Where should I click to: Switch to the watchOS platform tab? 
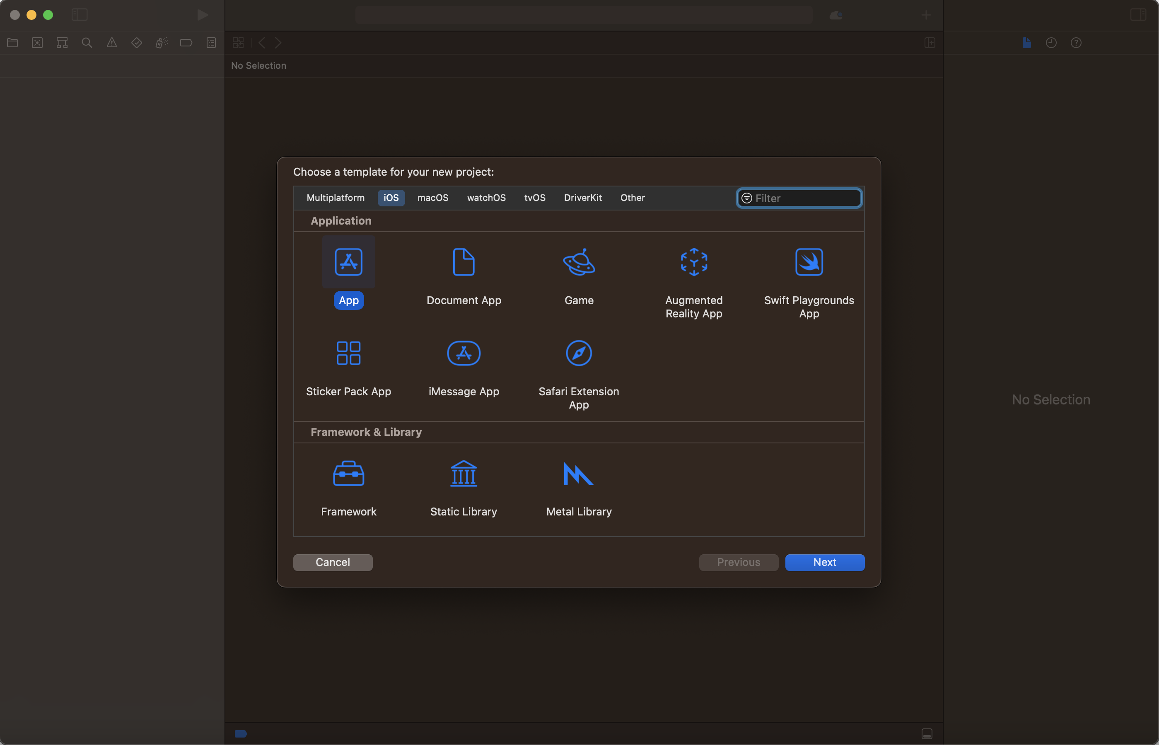coord(487,198)
